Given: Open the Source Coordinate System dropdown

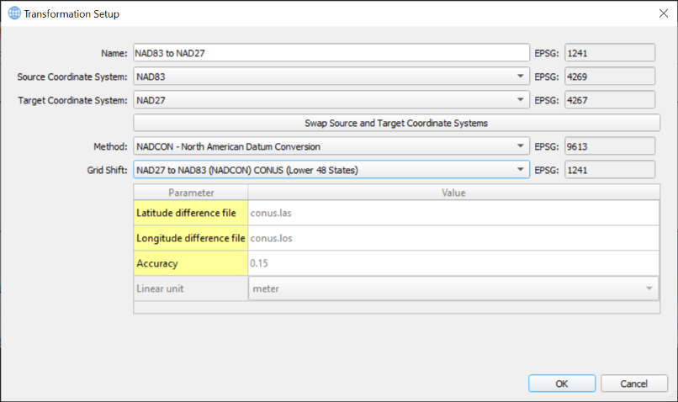Looking at the screenshot, I should point(331,77).
